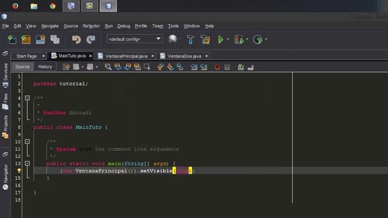Open the Debug menu

124,26
